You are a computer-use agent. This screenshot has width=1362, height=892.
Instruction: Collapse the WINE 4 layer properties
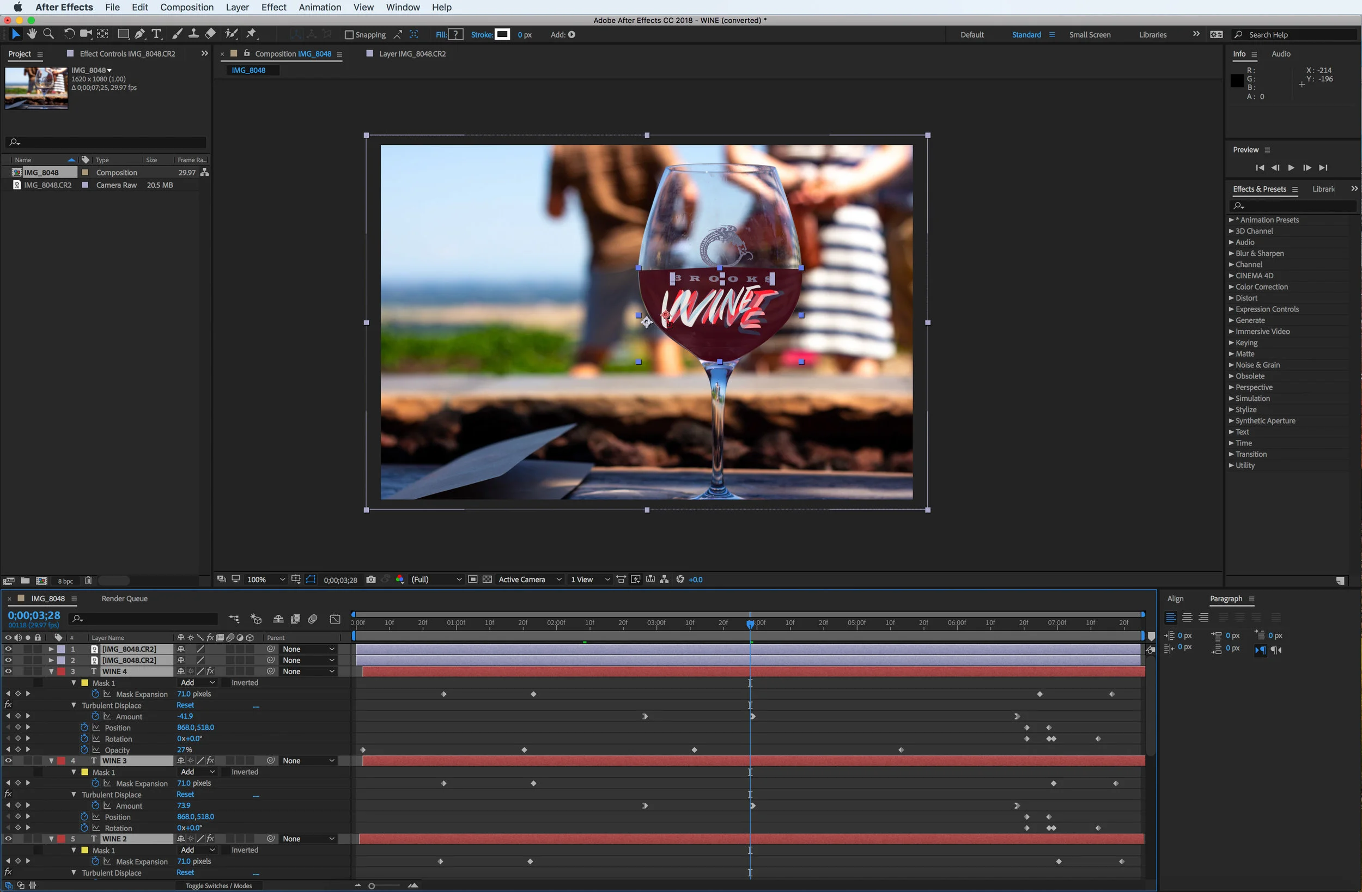(52, 671)
